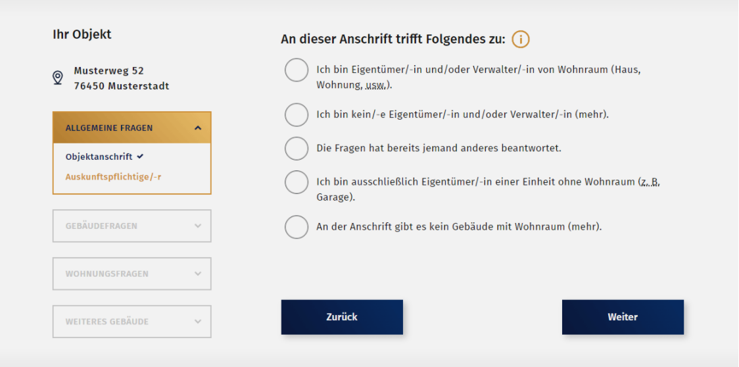Click the 'Ihr Objekt' heading

[x=82, y=35]
